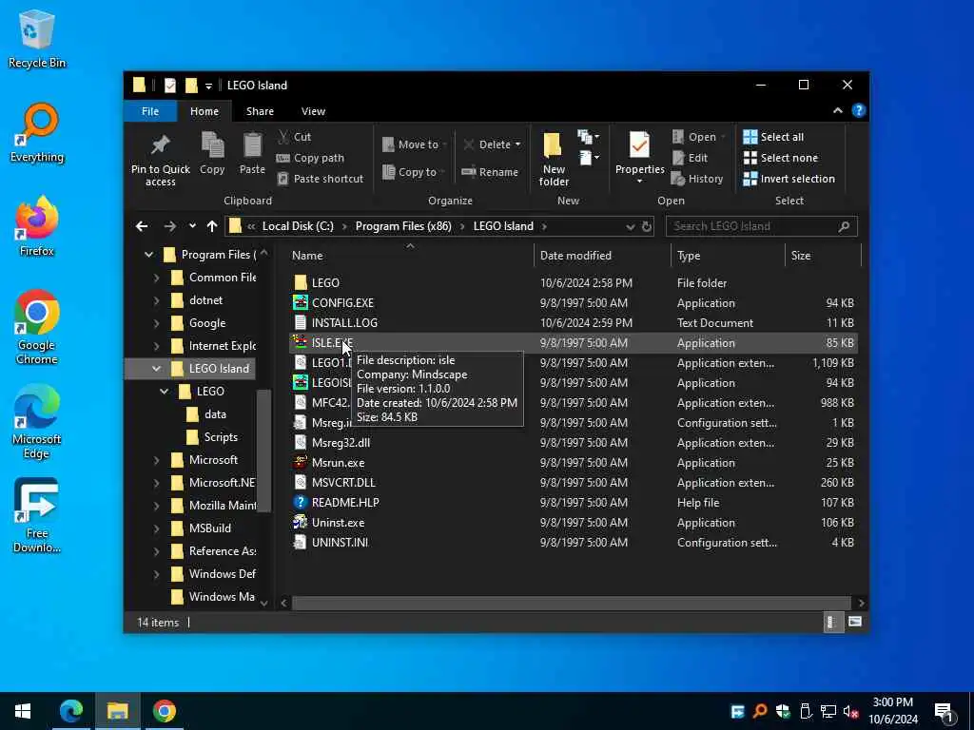Viewport: 974px width, 730px height.
Task: Expand Common Files tree node
Action: pyautogui.click(x=156, y=278)
